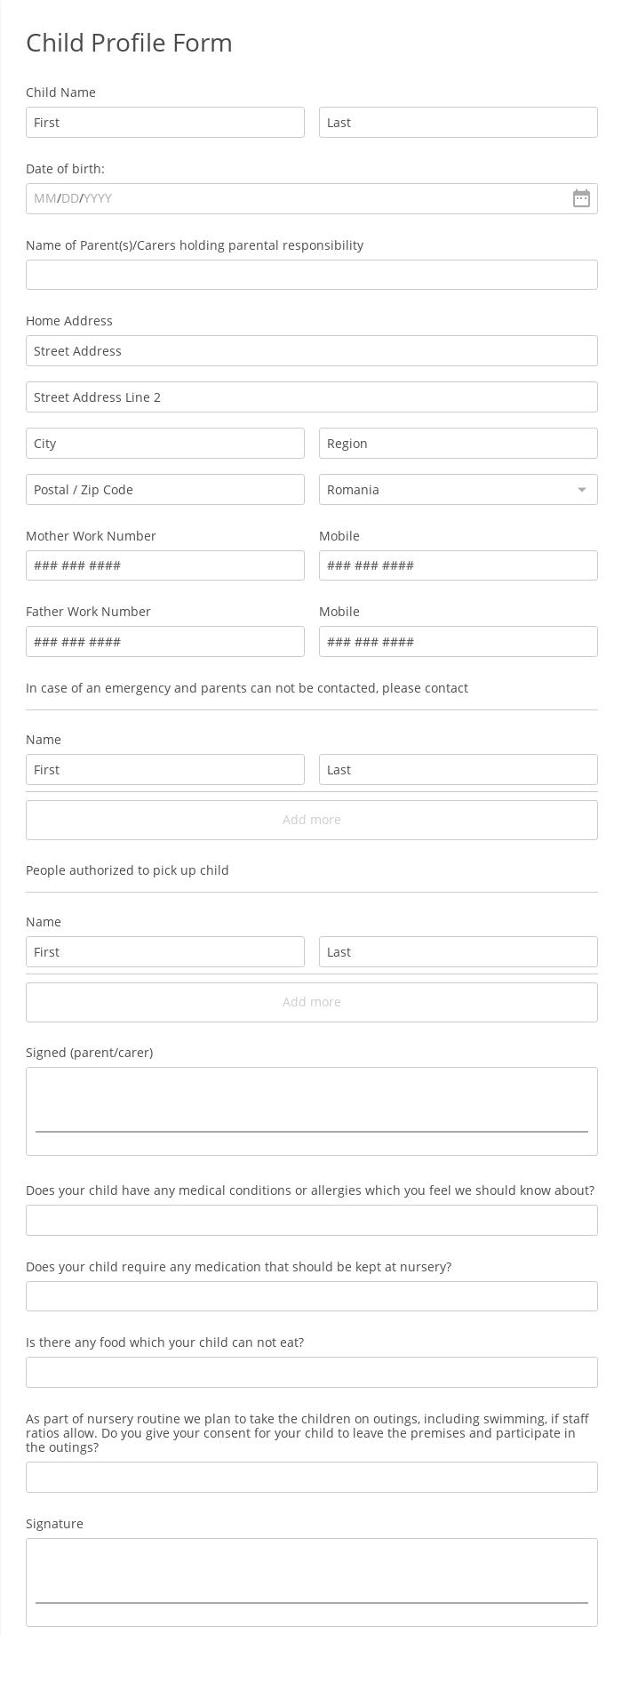Image resolution: width=622 pixels, height=1707 pixels.
Task: Focus the Date of birth input
Action: pyautogui.click(x=293, y=198)
